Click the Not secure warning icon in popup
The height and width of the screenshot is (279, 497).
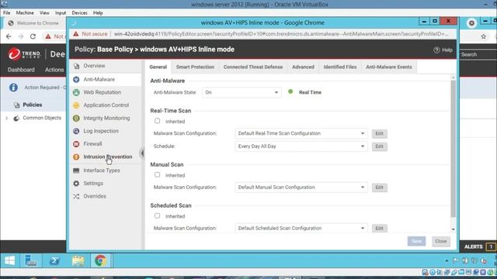pyautogui.click(x=76, y=34)
